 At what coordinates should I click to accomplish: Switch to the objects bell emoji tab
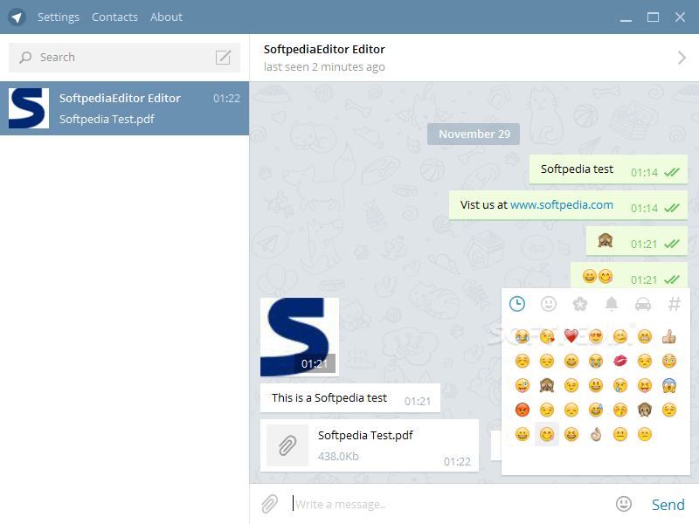[x=611, y=304]
